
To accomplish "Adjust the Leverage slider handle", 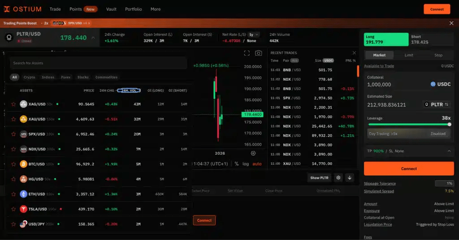I will pyautogui.click(x=449, y=124).
